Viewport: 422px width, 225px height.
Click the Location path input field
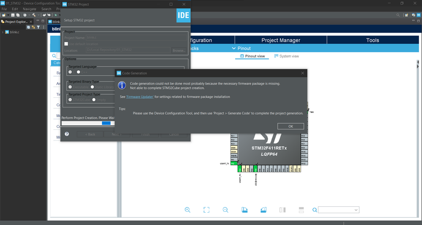tap(128, 50)
